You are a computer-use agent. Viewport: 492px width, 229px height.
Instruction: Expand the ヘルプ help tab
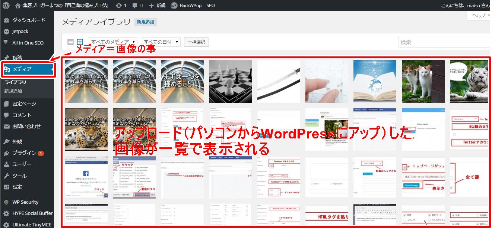click(x=479, y=15)
